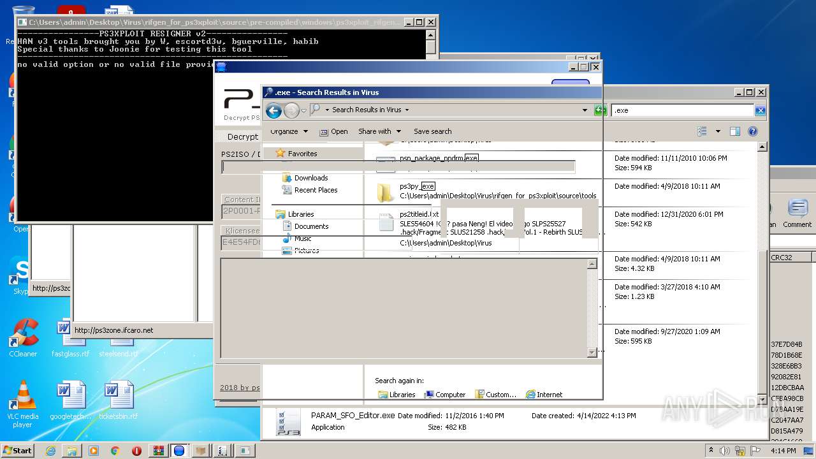Launch Chrome from the taskbar
This screenshot has height=459, width=816.
[115, 450]
